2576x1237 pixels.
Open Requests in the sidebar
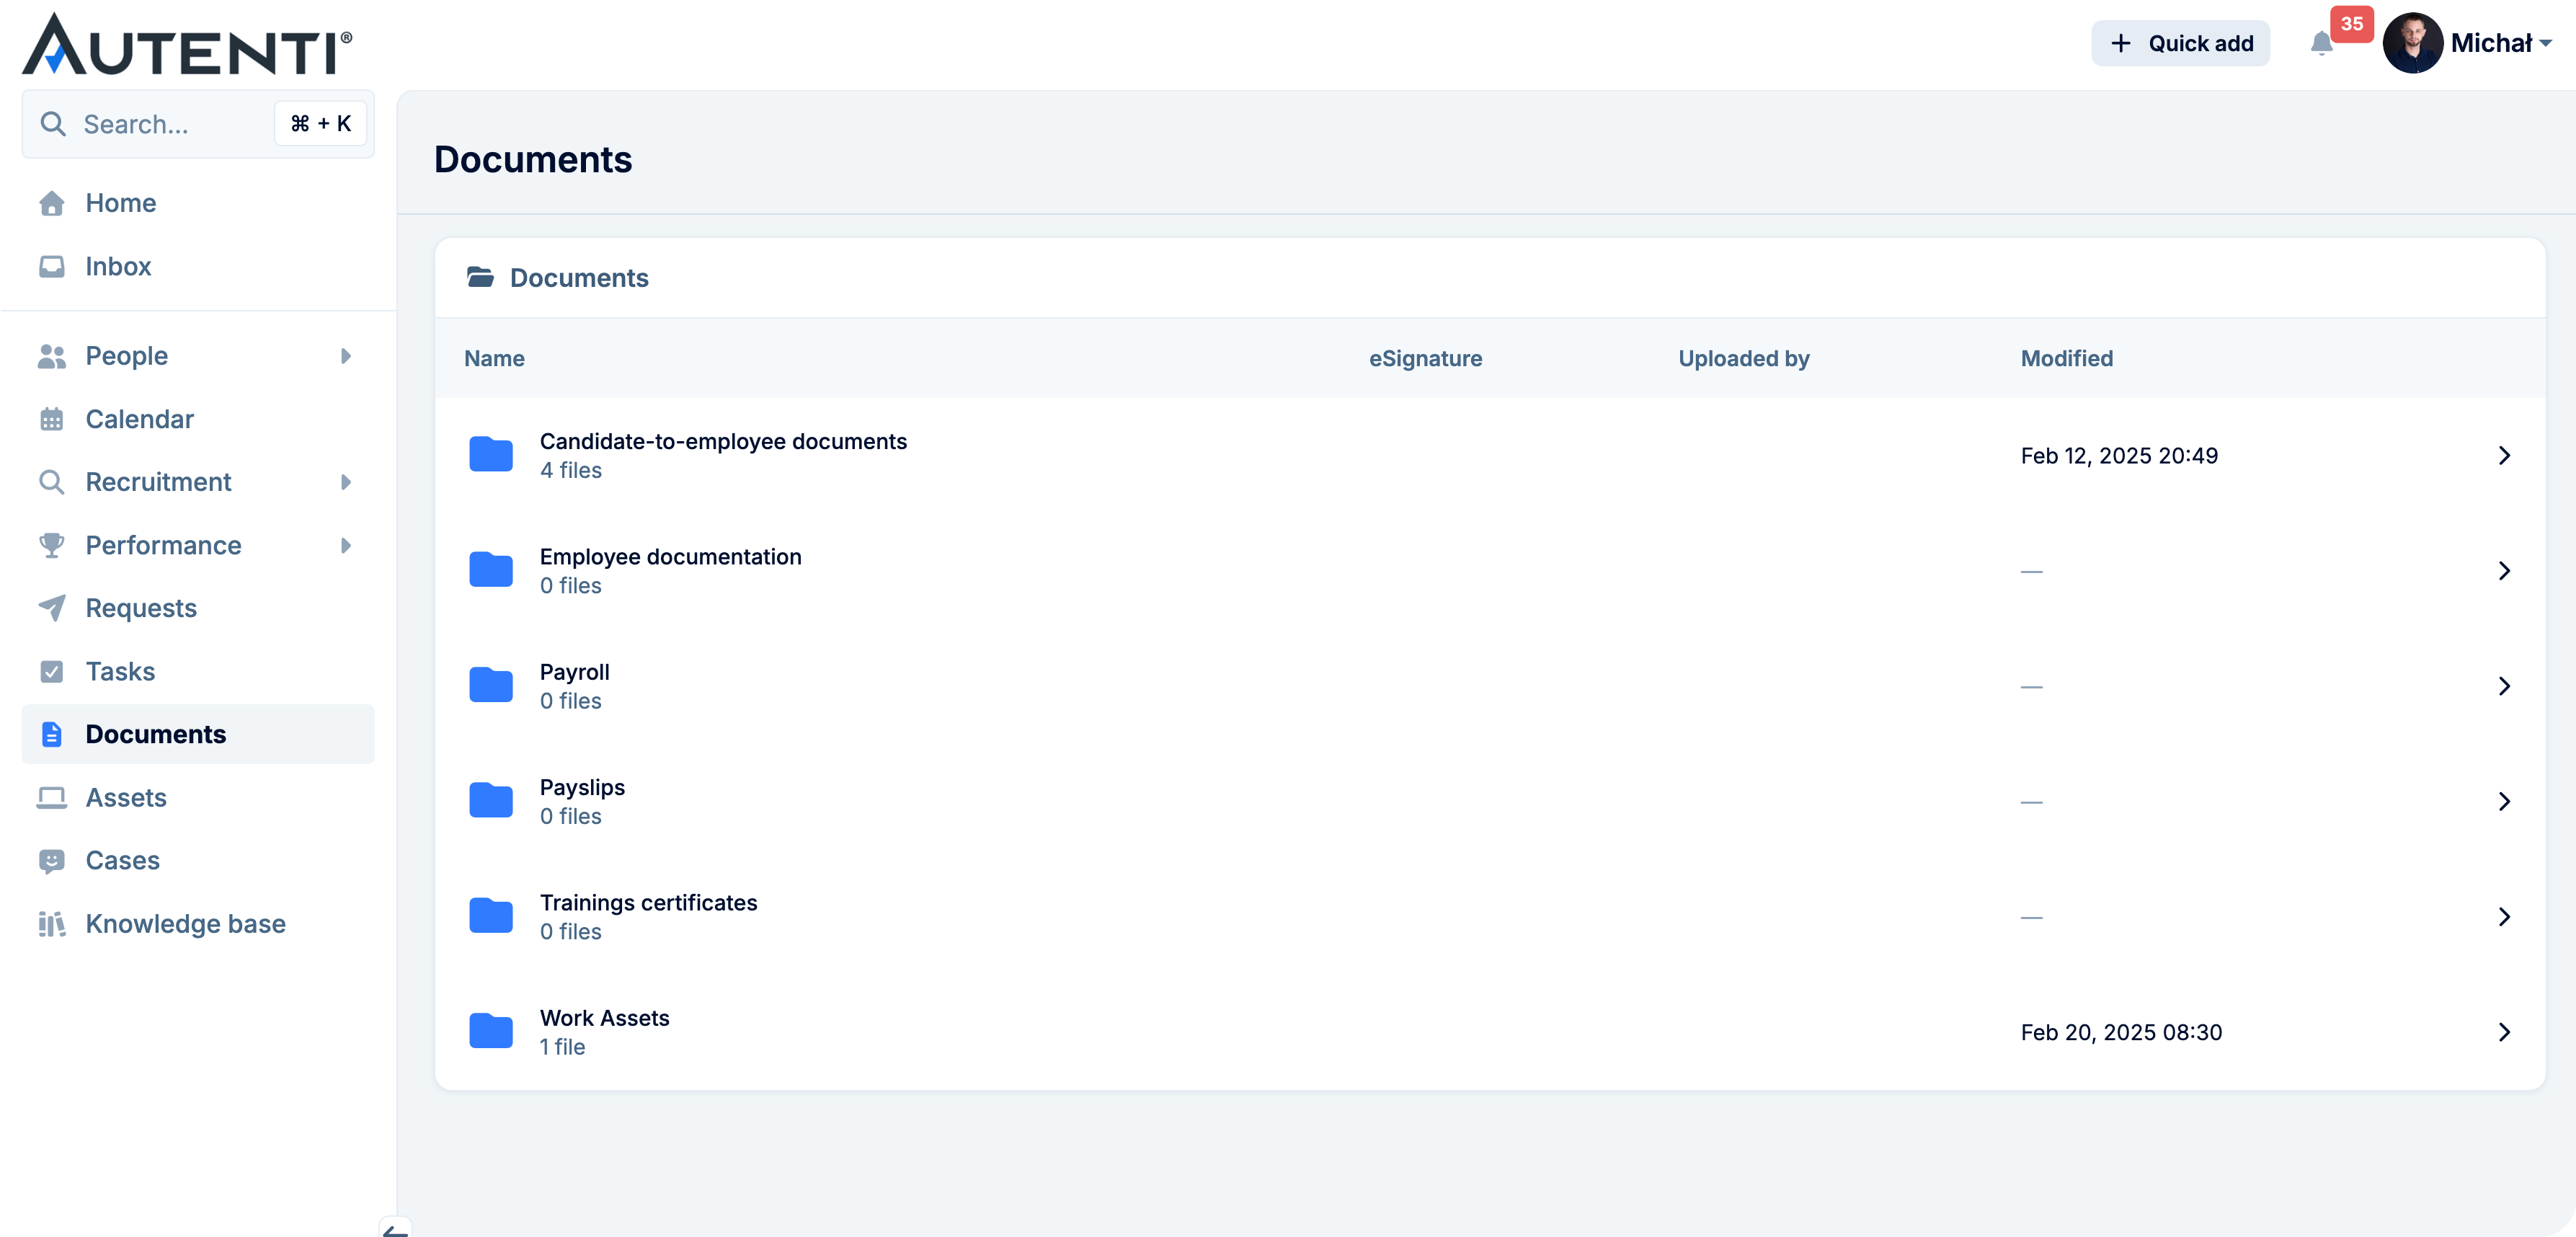198,608
